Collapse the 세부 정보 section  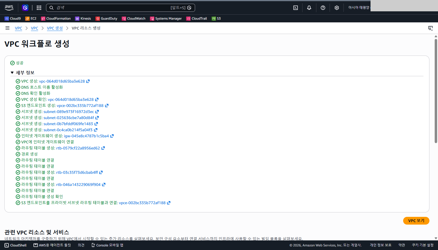click(x=22, y=73)
